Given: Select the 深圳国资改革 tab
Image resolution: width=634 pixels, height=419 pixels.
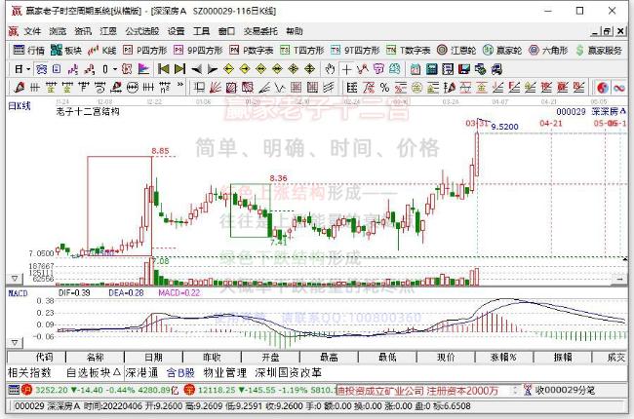Looking at the screenshot, I should pos(288,372).
